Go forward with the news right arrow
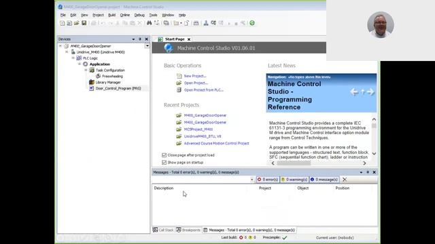Viewport: 435px width, 244px height. pyautogui.click(x=370, y=92)
